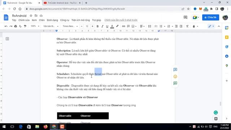Expand numbered list style dropdown arrow
This screenshot has height=130, width=231.
tap(173, 26)
